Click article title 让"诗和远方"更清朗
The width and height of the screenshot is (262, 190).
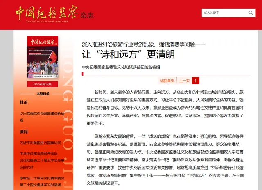click(128, 54)
